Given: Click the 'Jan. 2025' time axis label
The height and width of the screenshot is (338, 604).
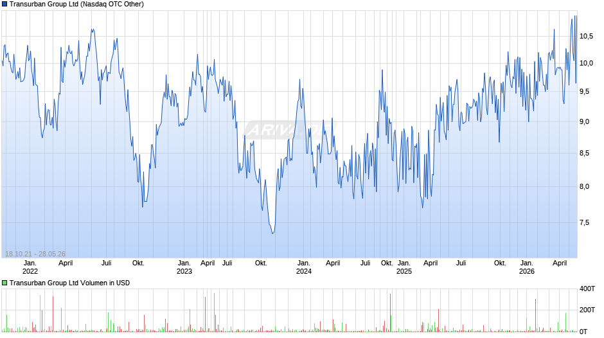Looking at the screenshot, I should pyautogui.click(x=404, y=267).
